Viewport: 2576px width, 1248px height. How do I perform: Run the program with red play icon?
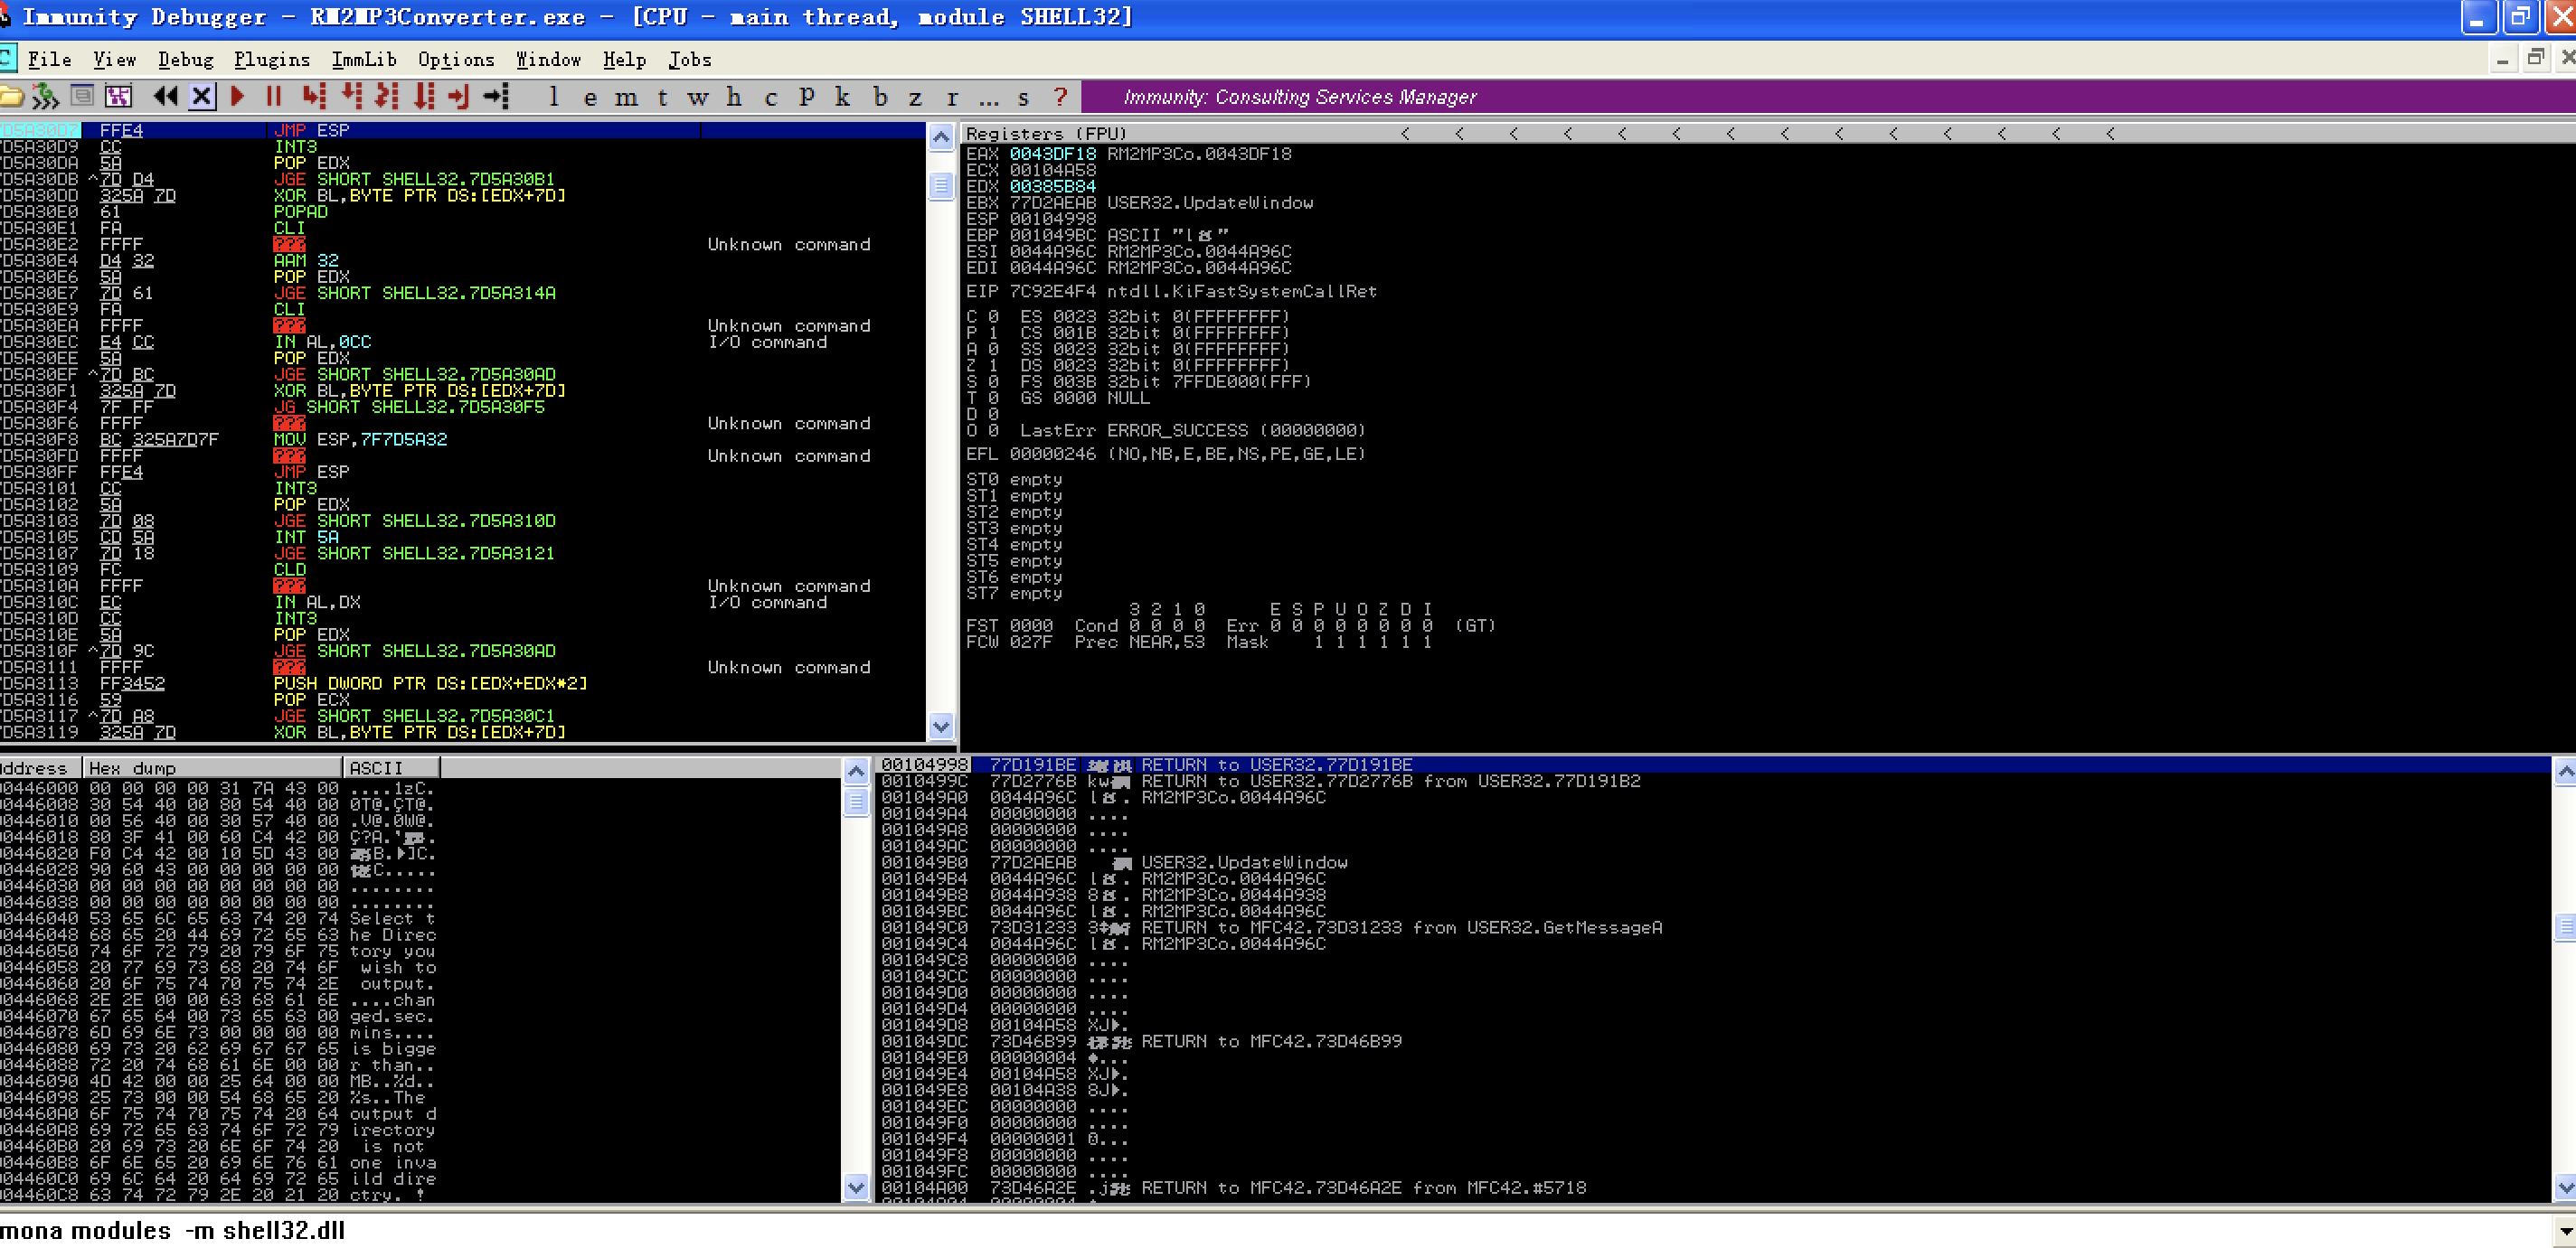click(238, 96)
